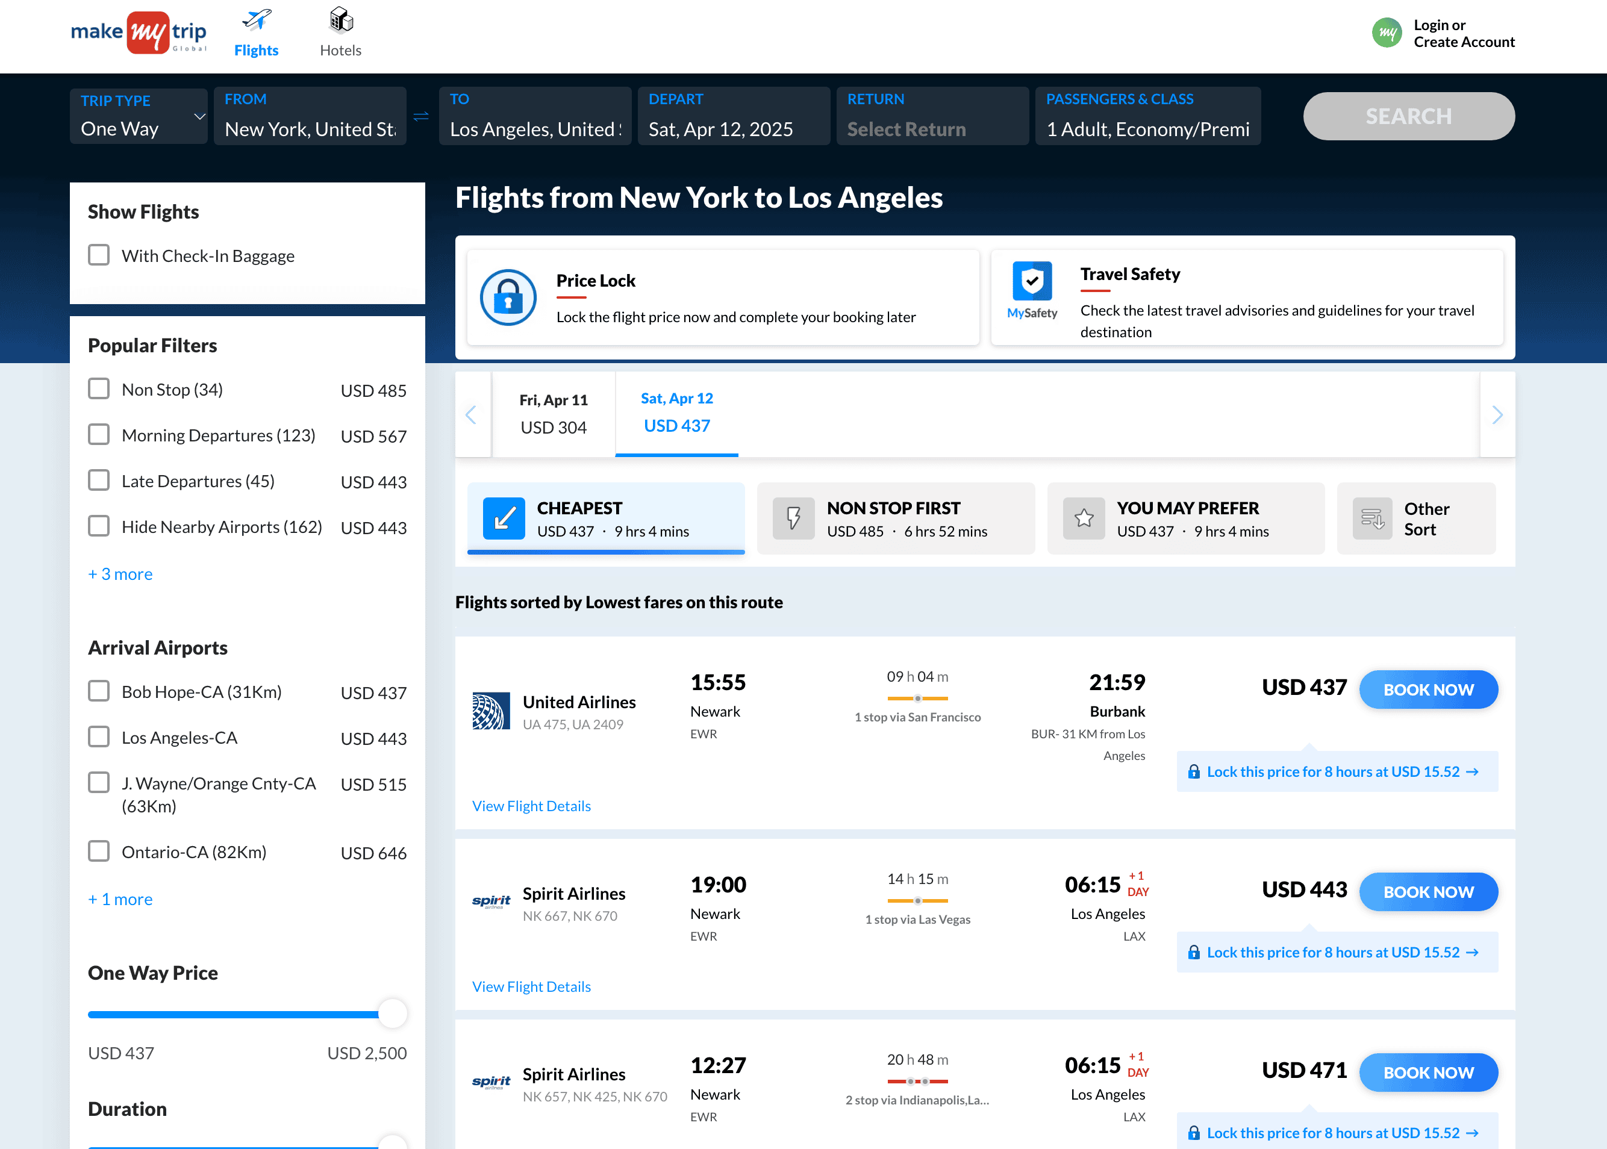Sort by You May Prefer tab
This screenshot has width=1607, height=1149.
point(1186,518)
